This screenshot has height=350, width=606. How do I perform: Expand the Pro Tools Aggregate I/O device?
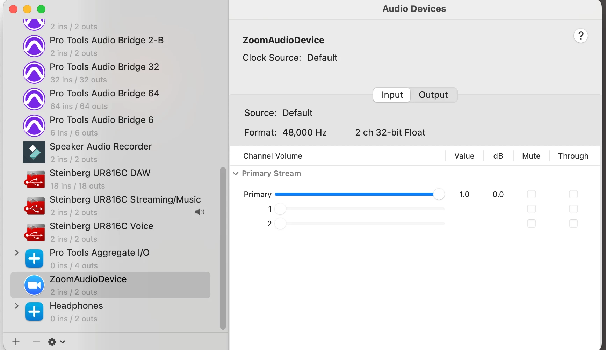tap(16, 253)
